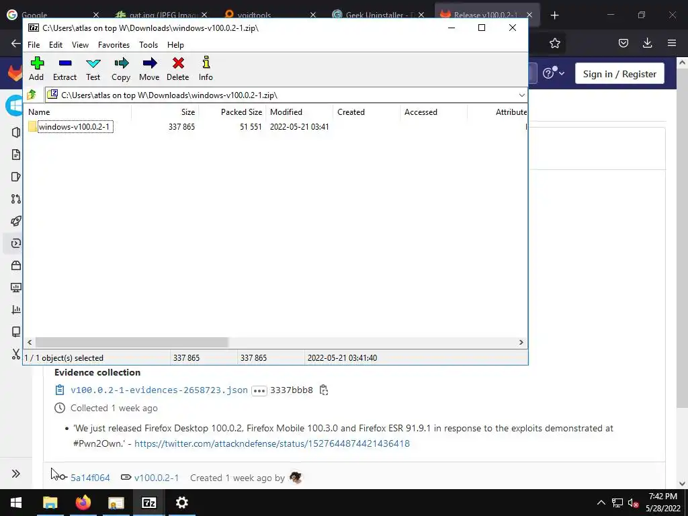Close the Release v100.0.2-1 tab
This screenshot has width=688, height=516.
point(529,15)
